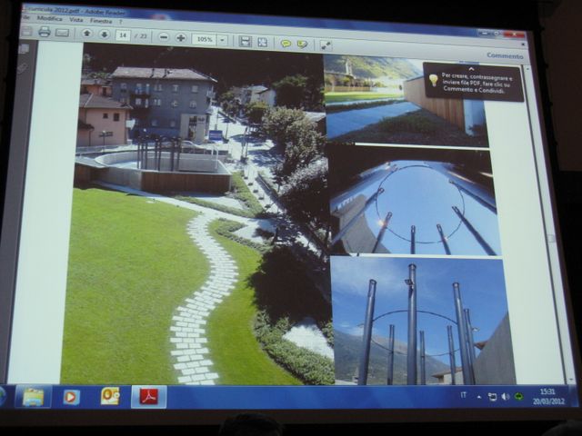
Task: Open the Modifica menu
Action: (50, 18)
